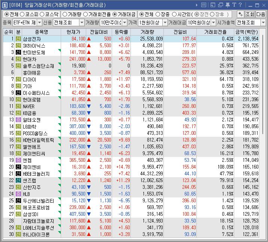Select the 자람테크놀로지 stock name
268x242 pixels.
coord(39,221)
